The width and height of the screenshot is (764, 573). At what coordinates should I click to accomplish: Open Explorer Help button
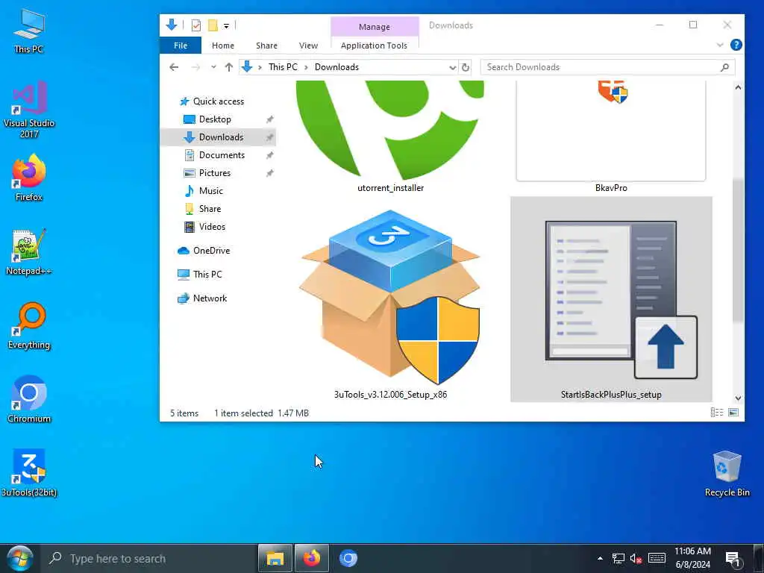pos(736,45)
